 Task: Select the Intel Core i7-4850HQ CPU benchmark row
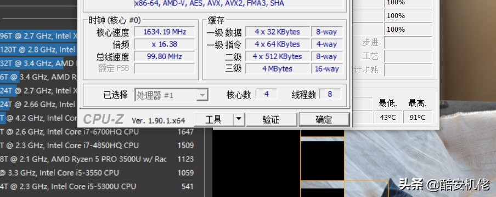(x=97, y=145)
